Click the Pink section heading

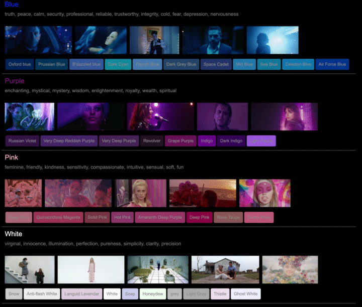[11, 158]
